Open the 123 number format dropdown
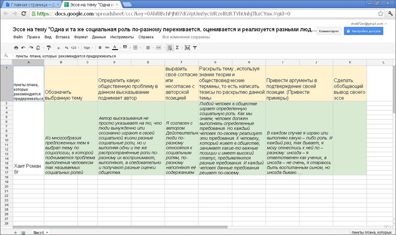The height and width of the screenshot is (235, 396). (x=75, y=48)
